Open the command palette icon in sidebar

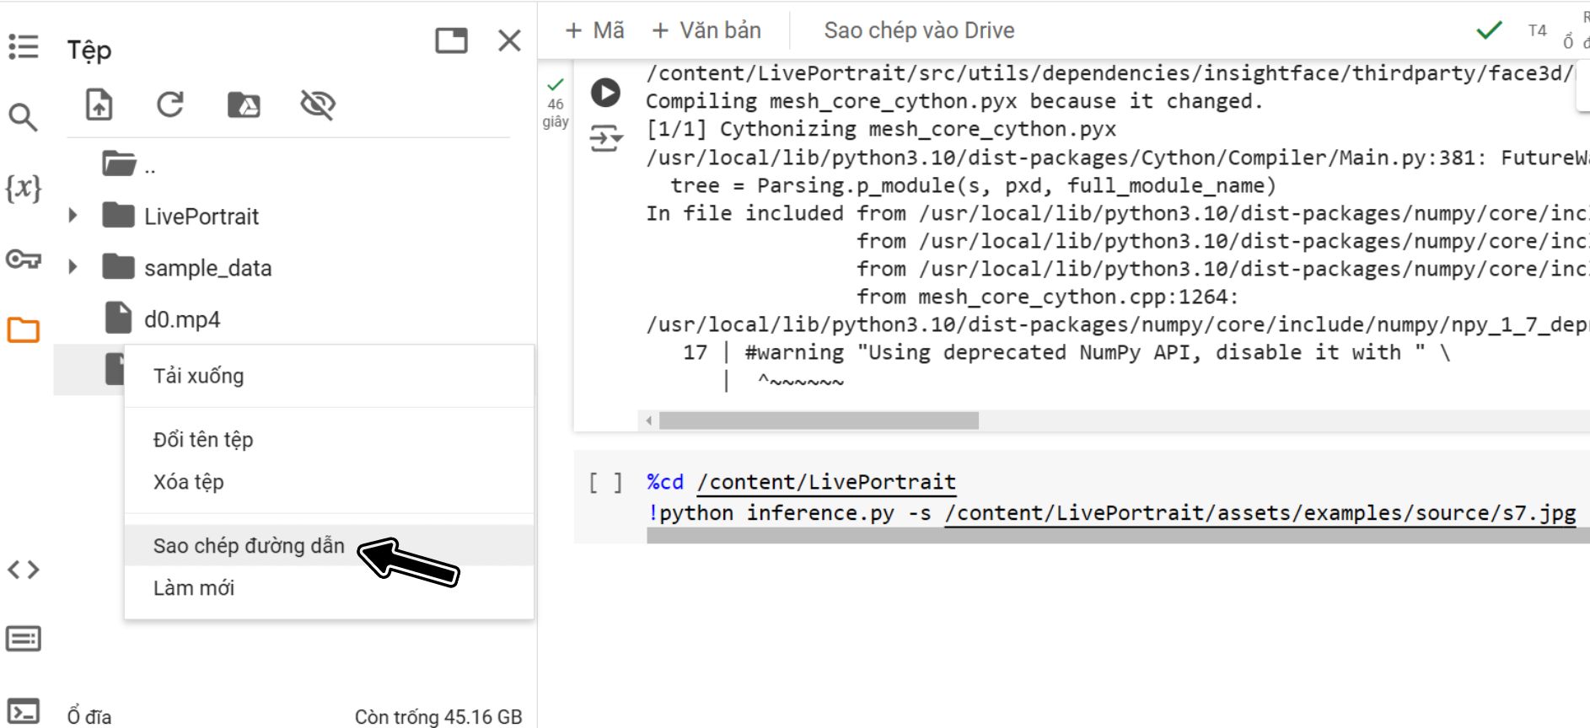[24, 639]
